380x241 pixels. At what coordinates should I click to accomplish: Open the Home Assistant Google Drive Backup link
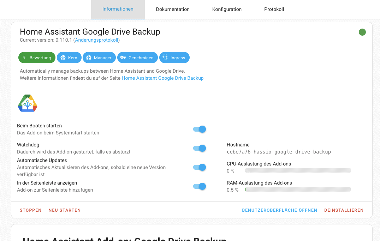162,78
